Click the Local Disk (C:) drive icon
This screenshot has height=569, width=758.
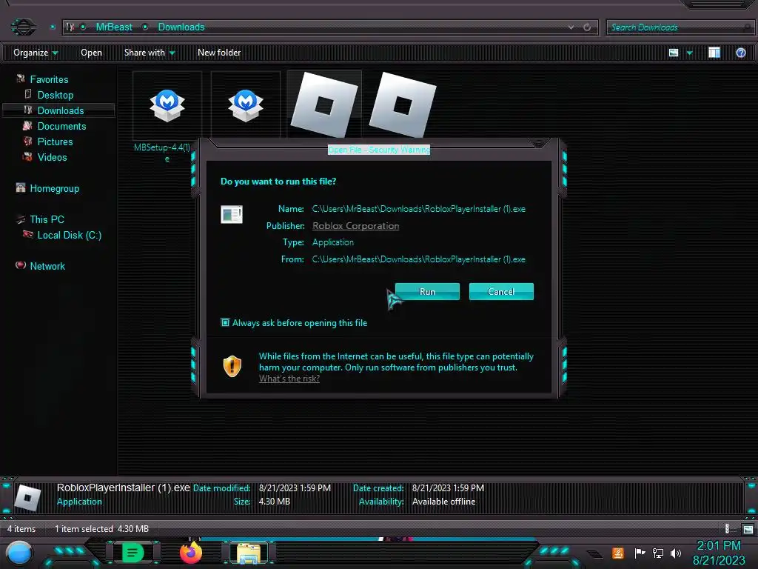pyautogui.click(x=28, y=234)
